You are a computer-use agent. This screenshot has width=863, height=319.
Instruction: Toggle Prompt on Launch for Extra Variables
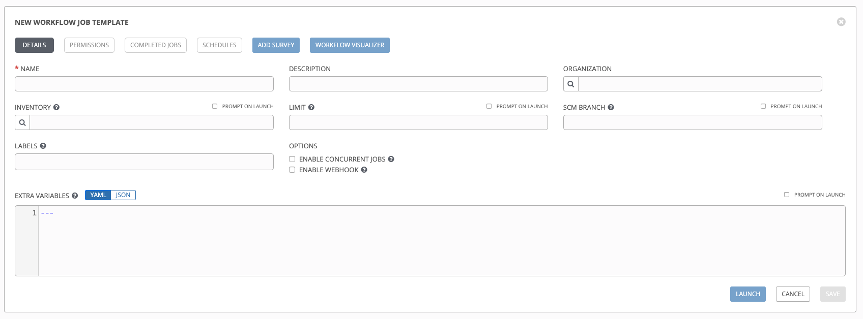click(787, 195)
